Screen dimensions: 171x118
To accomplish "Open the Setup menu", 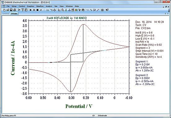I will 14,6.
